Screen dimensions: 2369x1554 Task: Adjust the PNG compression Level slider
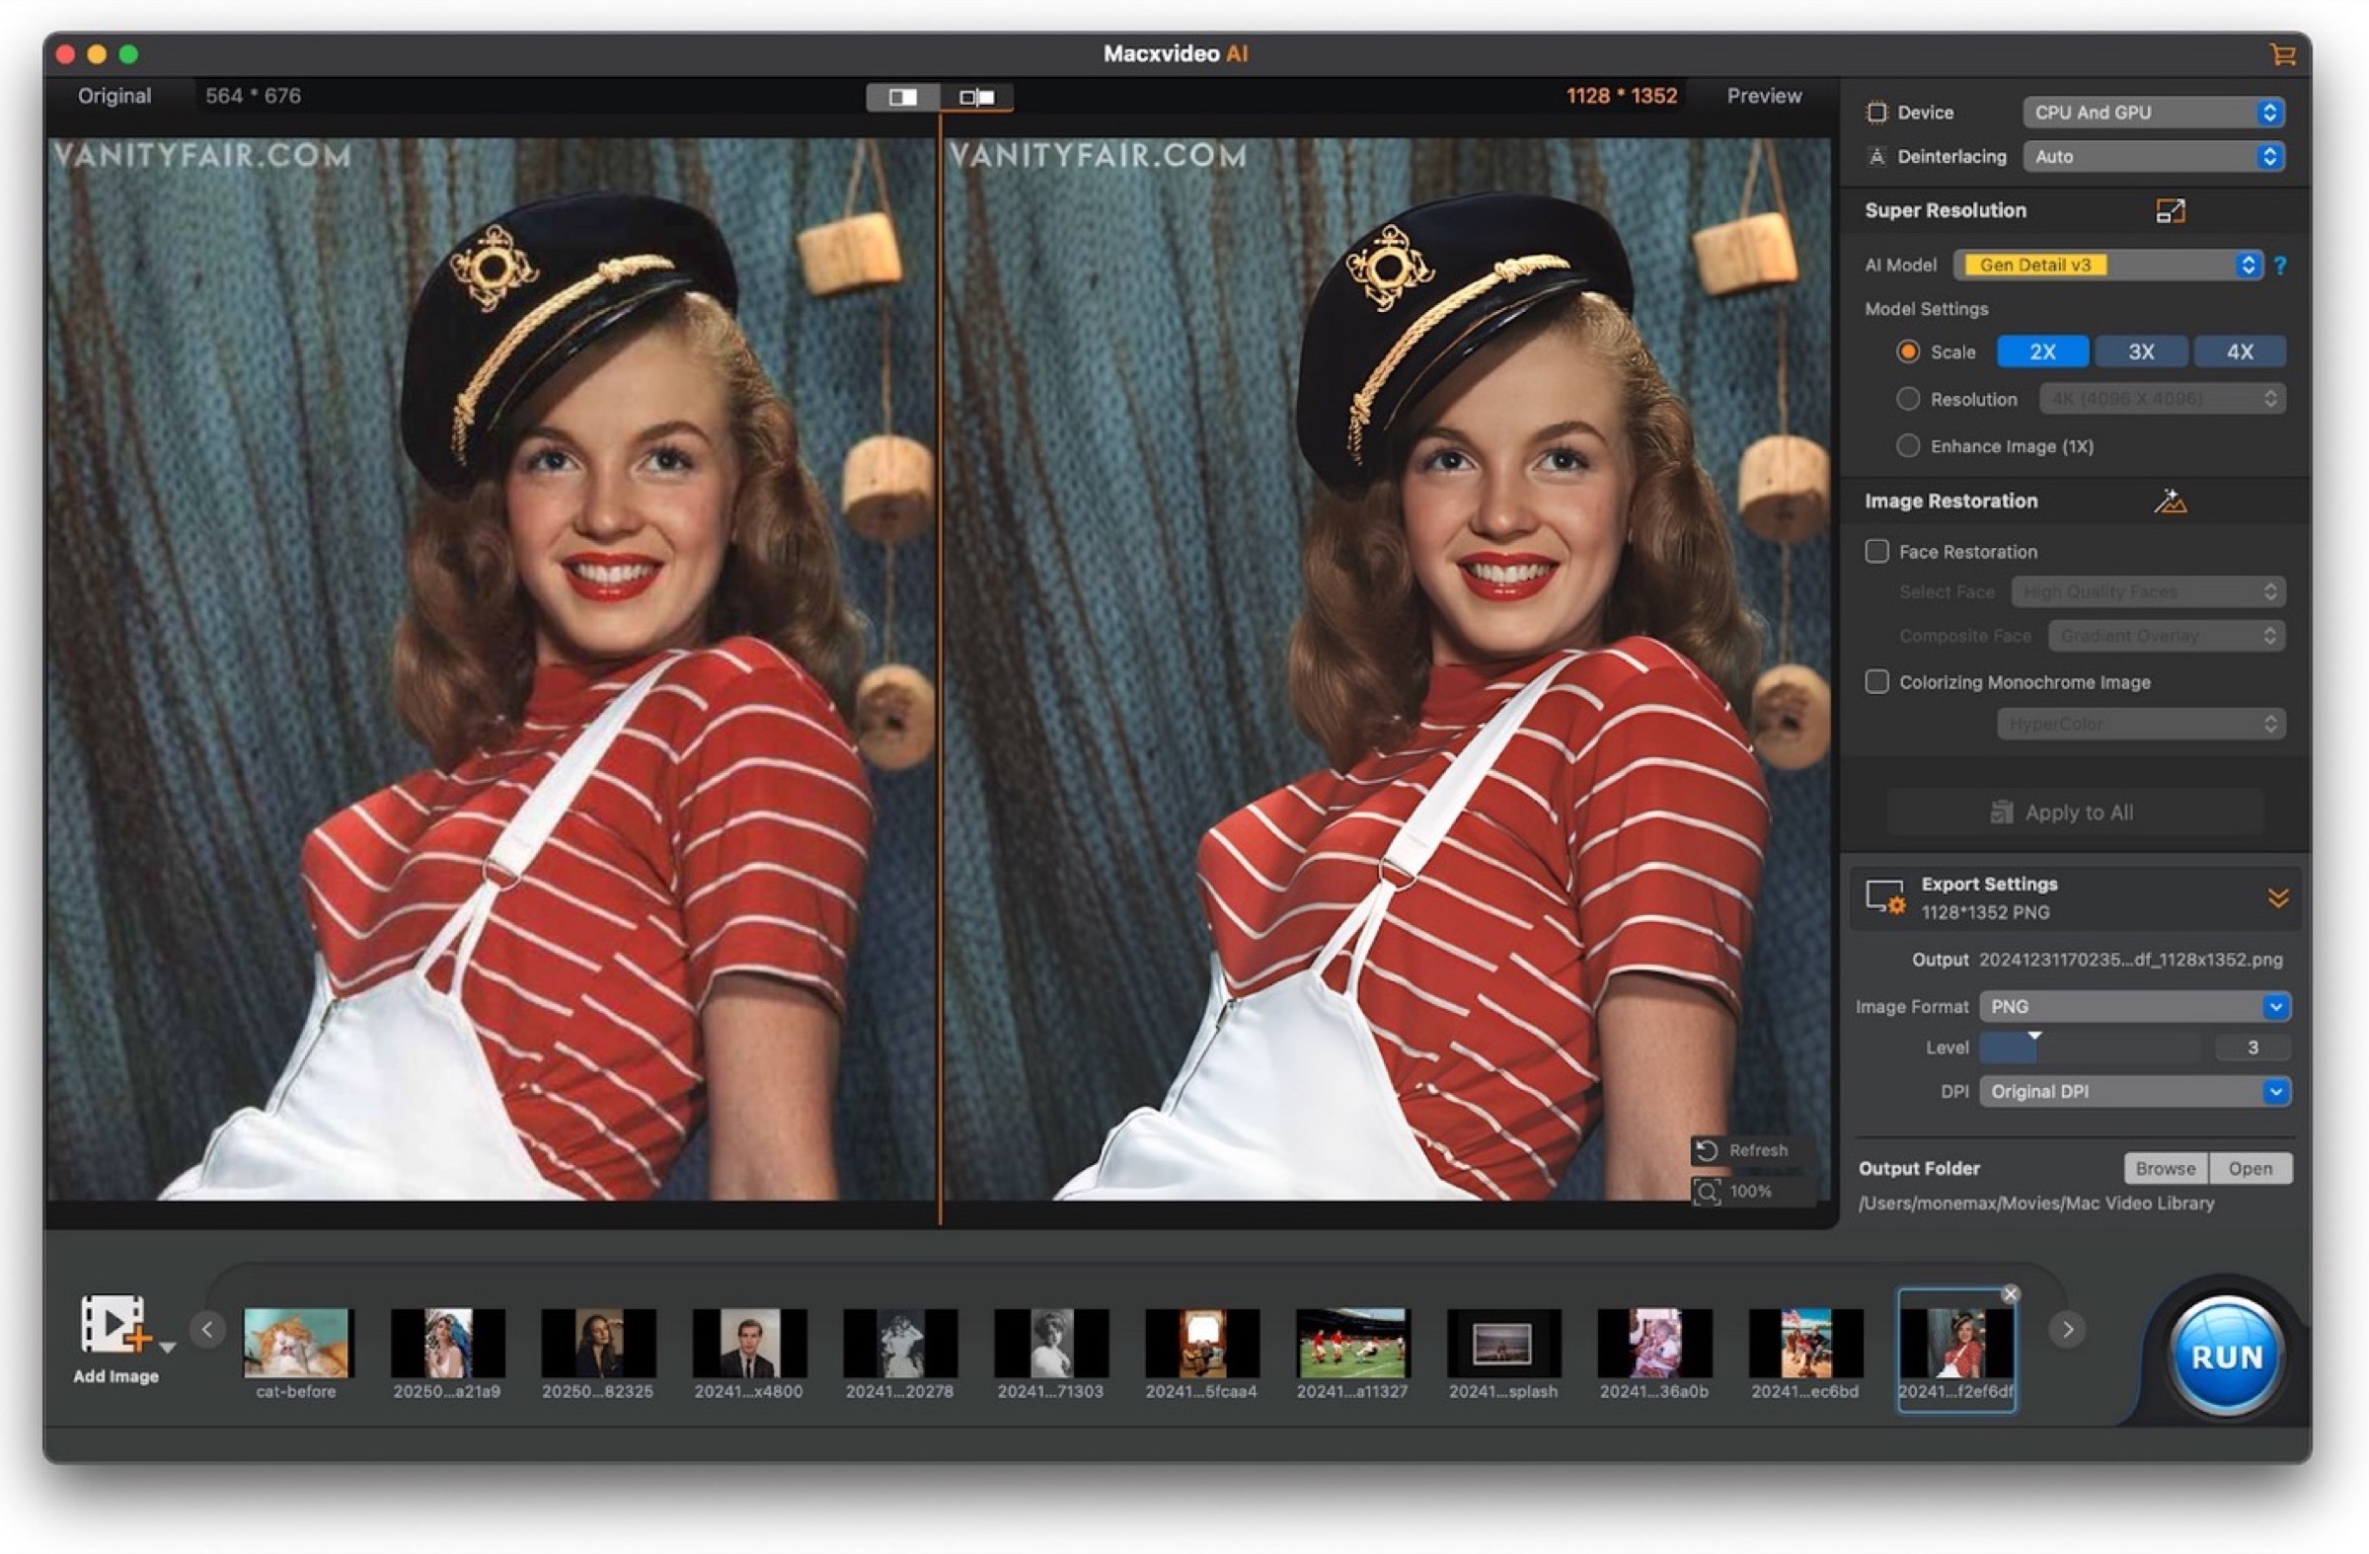(2036, 1048)
